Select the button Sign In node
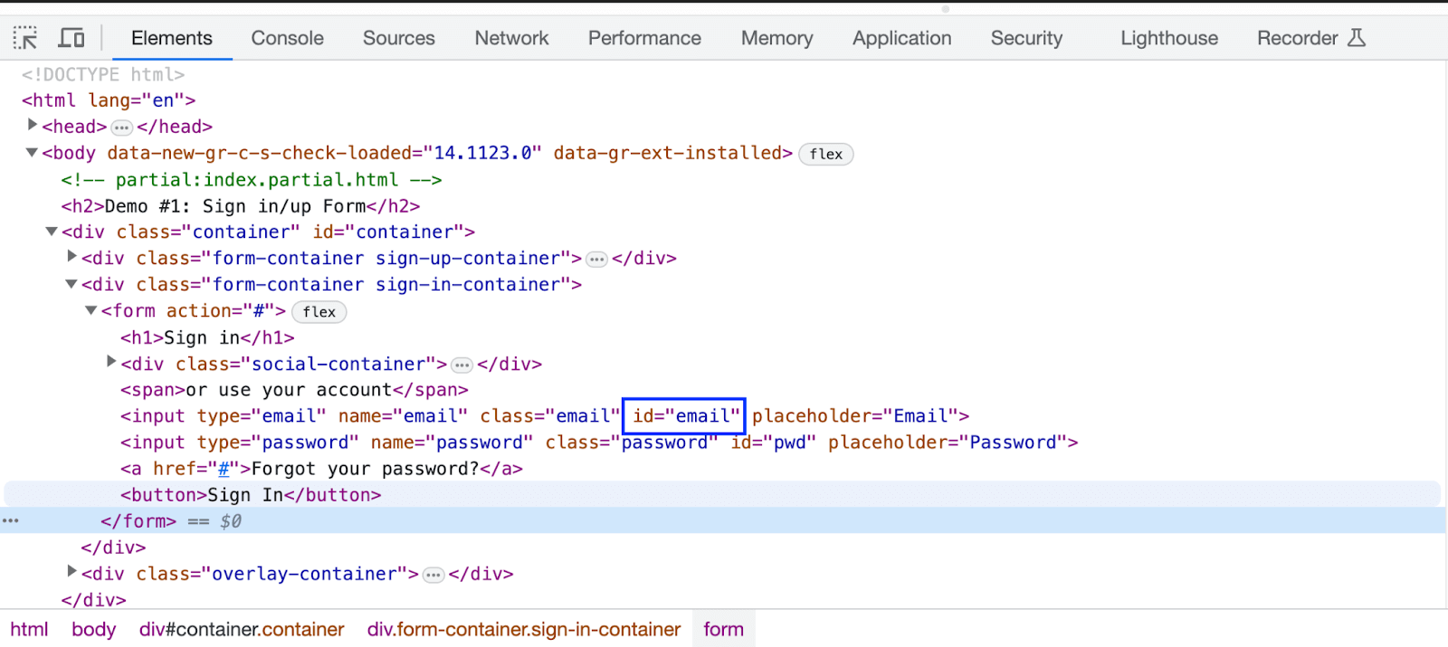 tap(251, 495)
